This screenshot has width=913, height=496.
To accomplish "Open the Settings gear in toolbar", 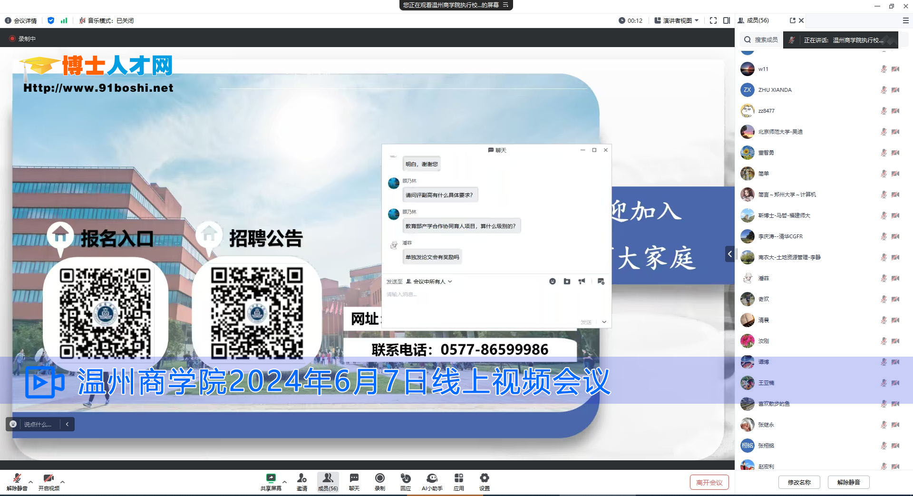I will 485,482.
